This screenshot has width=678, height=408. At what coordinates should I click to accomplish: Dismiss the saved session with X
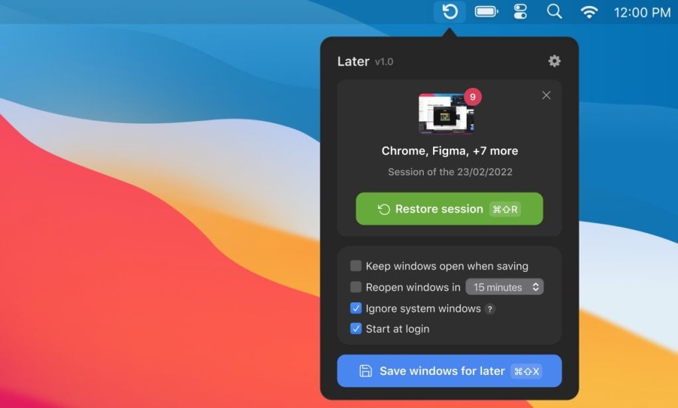(x=546, y=95)
